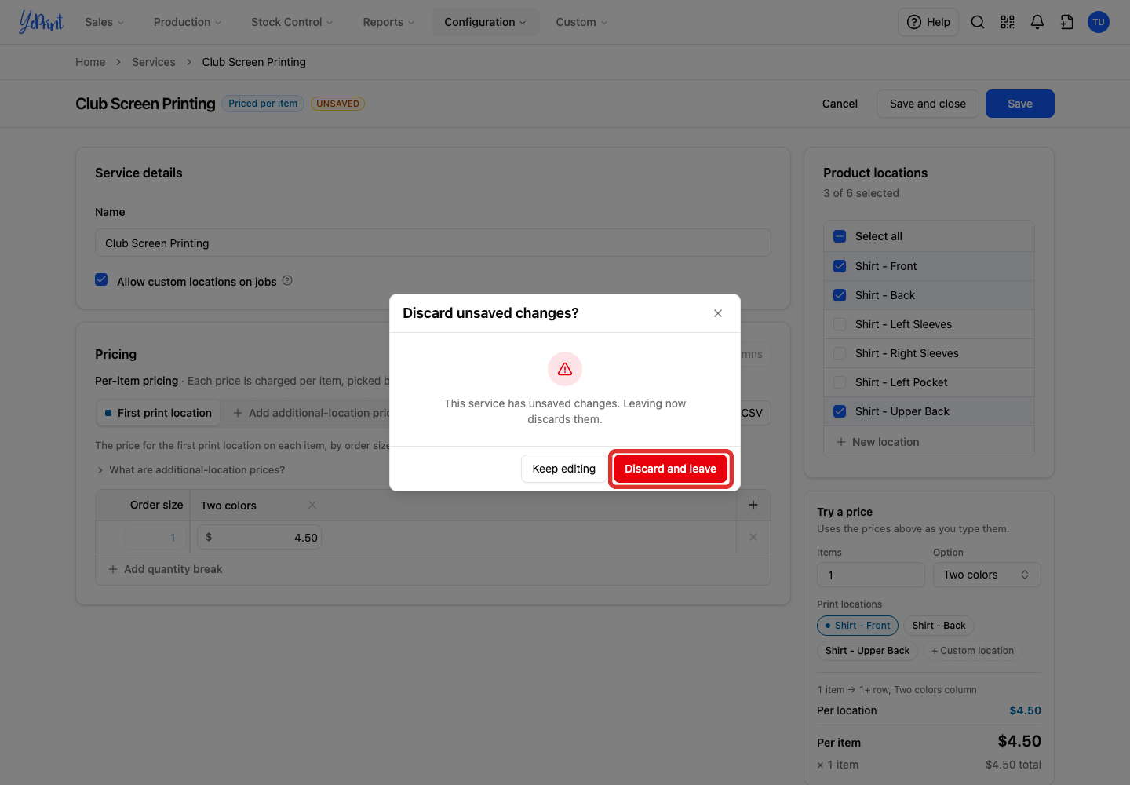Open the Stock Control menu
This screenshot has height=785, width=1130.
coord(292,22)
